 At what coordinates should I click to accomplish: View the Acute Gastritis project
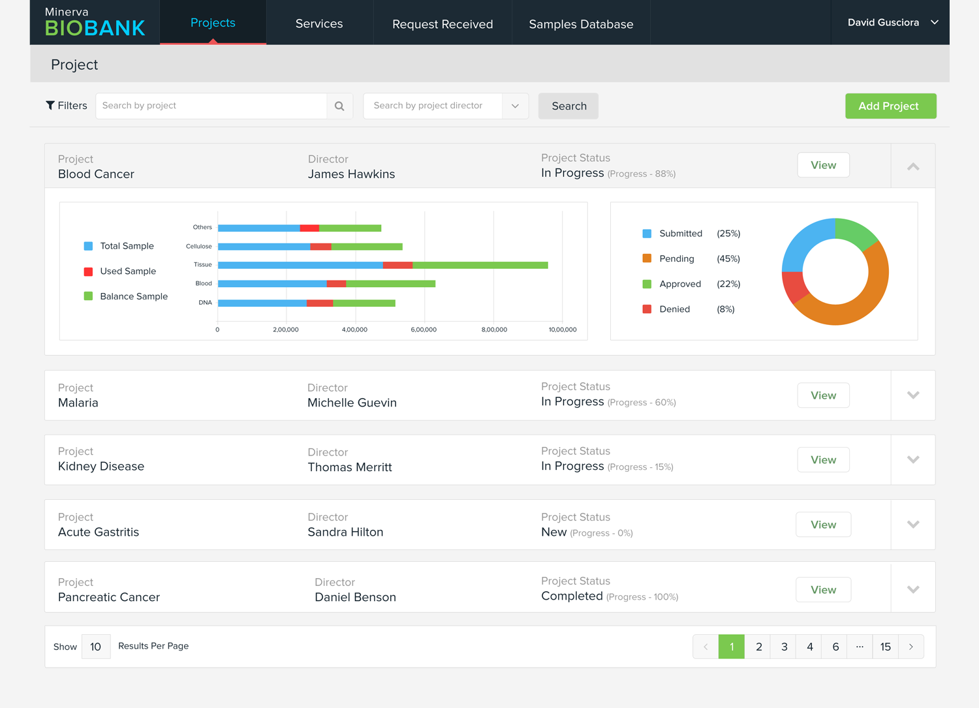[x=823, y=525]
